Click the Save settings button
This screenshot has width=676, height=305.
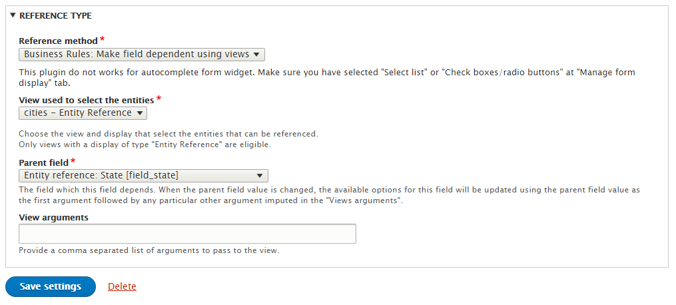[51, 287]
